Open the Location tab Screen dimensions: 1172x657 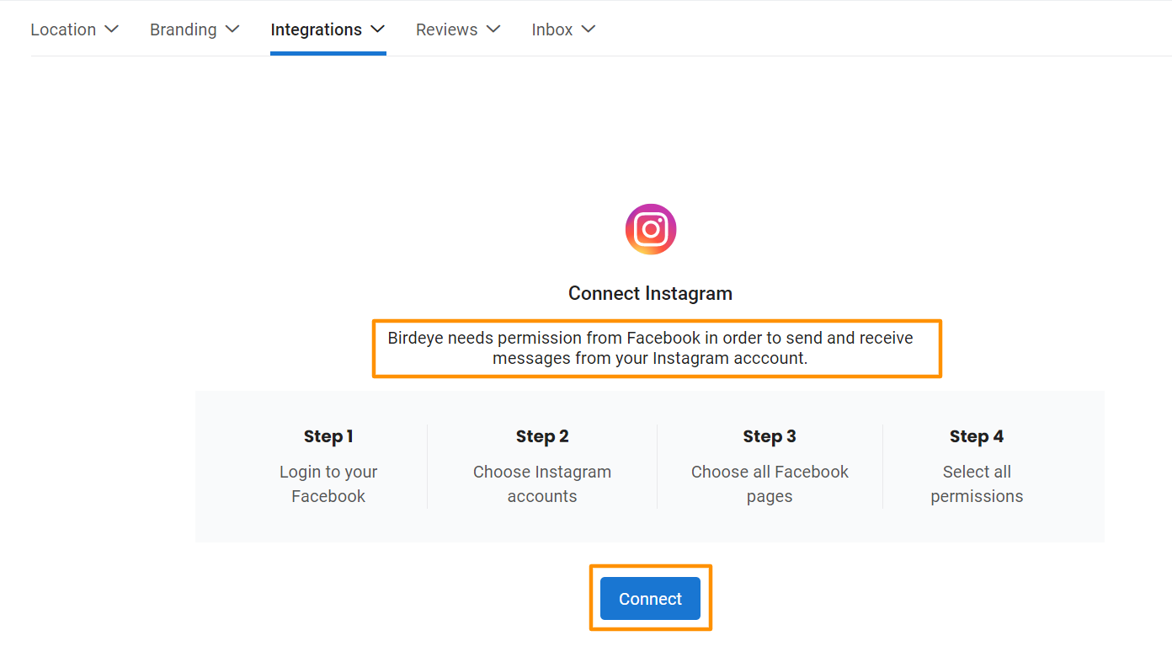(63, 29)
